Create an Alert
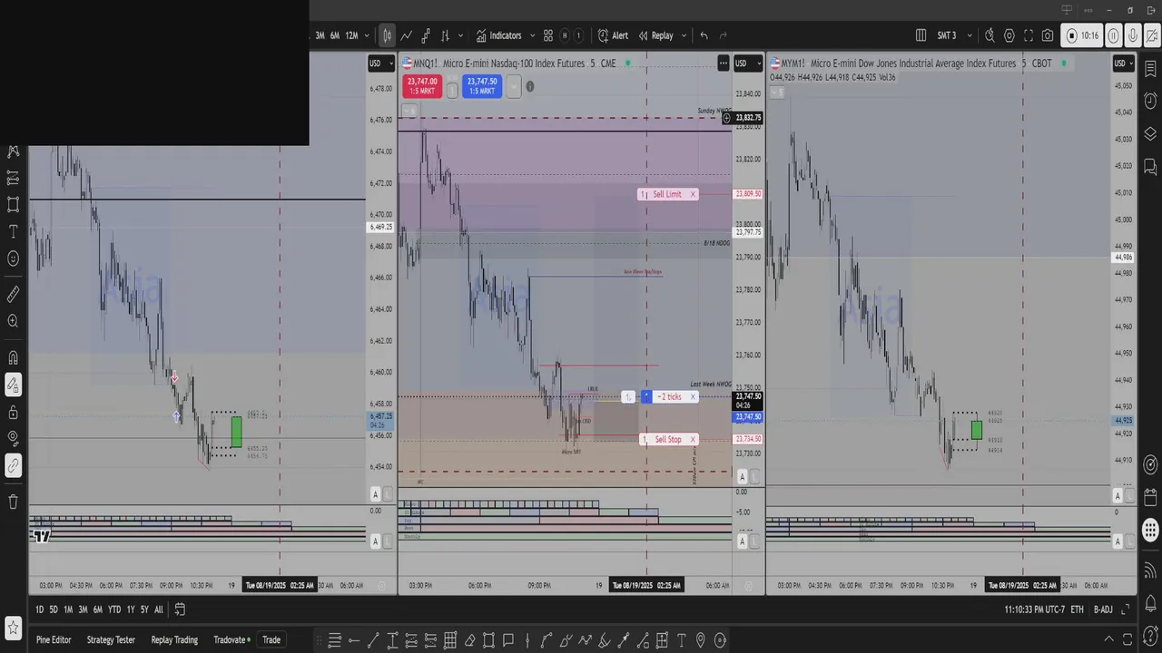The image size is (1162, 653). 613,35
